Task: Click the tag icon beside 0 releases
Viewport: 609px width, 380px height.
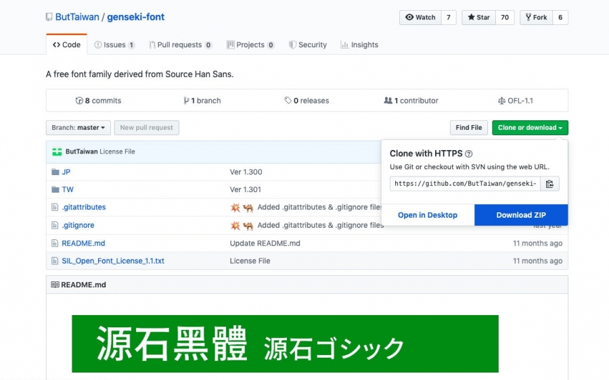Action: (288, 101)
